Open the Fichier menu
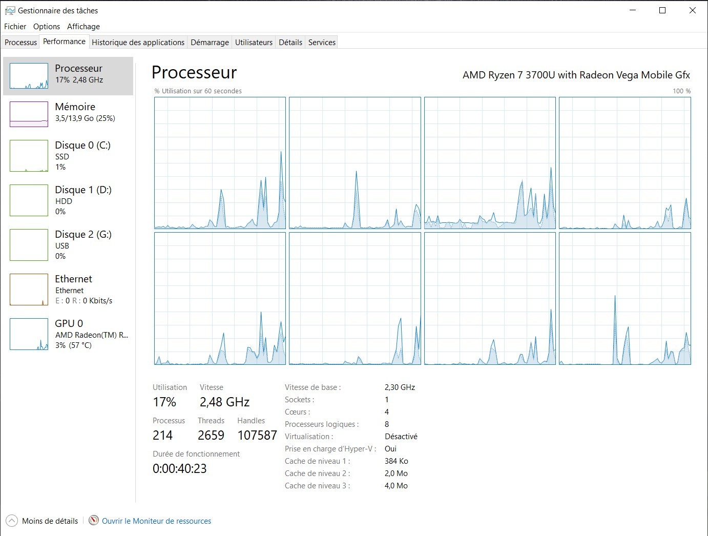Image resolution: width=708 pixels, height=536 pixels. 15,27
